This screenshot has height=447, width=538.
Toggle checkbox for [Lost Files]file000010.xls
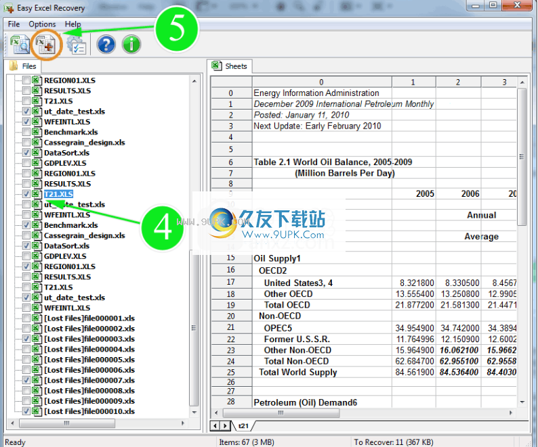(26, 411)
